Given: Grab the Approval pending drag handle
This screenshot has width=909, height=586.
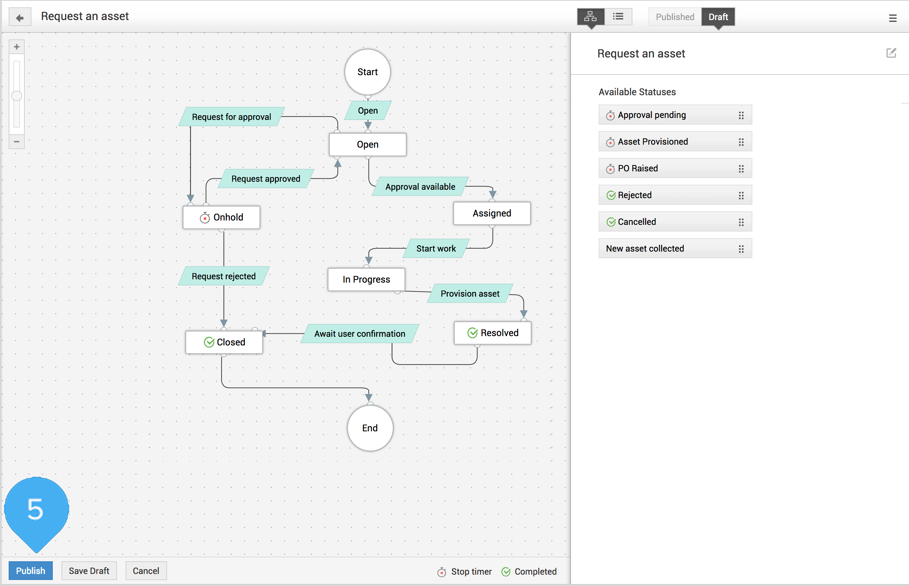Looking at the screenshot, I should point(741,115).
